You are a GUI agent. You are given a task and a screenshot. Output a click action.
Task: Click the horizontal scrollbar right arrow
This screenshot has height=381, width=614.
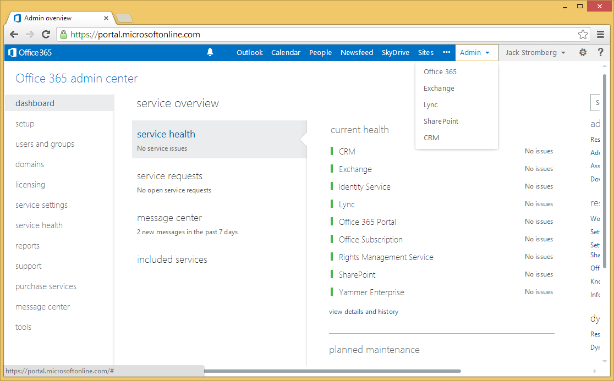coord(594,371)
